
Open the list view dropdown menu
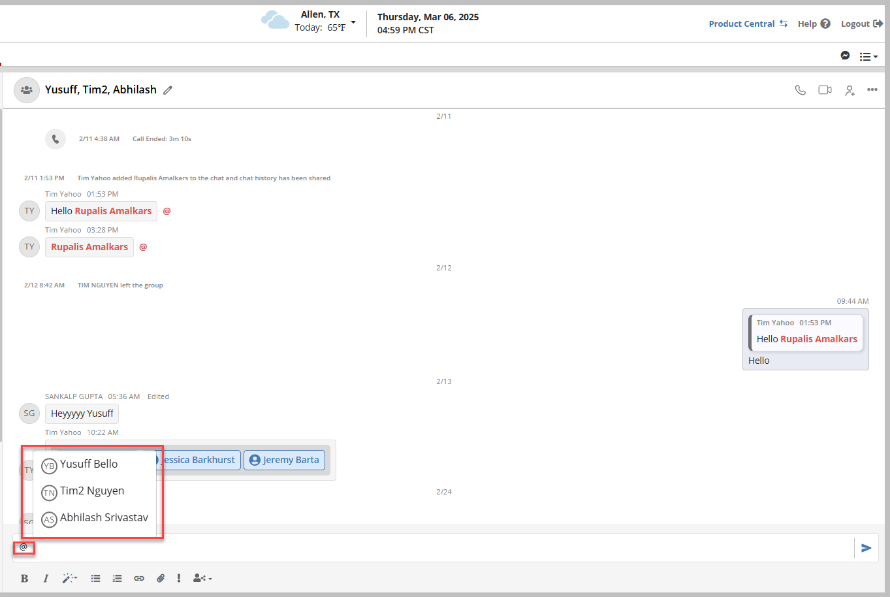(868, 57)
